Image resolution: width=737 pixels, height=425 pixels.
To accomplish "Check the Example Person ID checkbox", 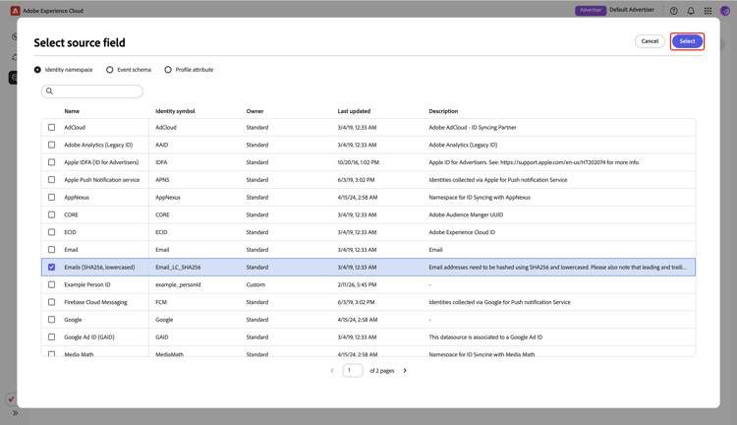I will pos(52,284).
